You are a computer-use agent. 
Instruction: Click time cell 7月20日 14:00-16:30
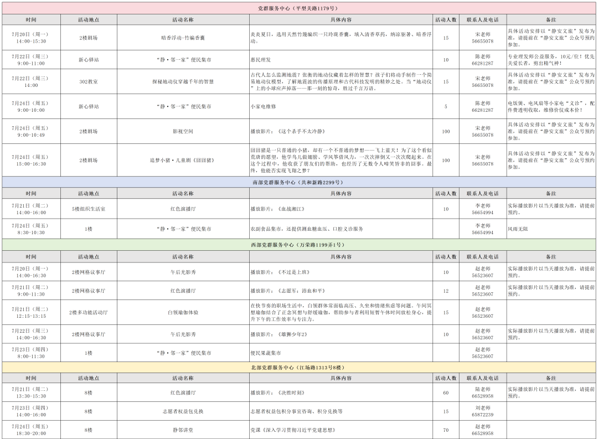pyautogui.click(x=31, y=272)
